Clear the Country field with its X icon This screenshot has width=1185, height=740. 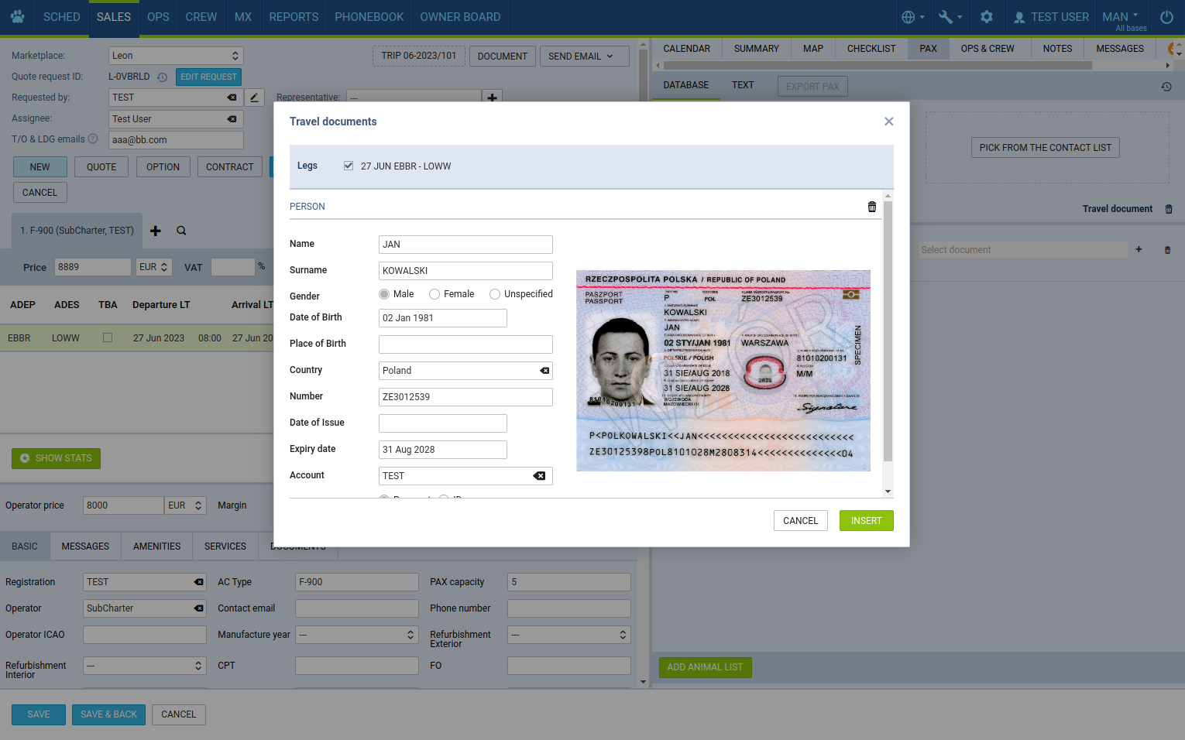[544, 371]
